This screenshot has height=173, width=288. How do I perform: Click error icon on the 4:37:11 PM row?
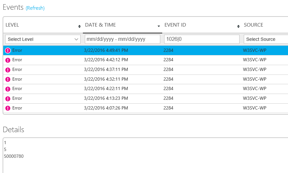(x=8, y=70)
